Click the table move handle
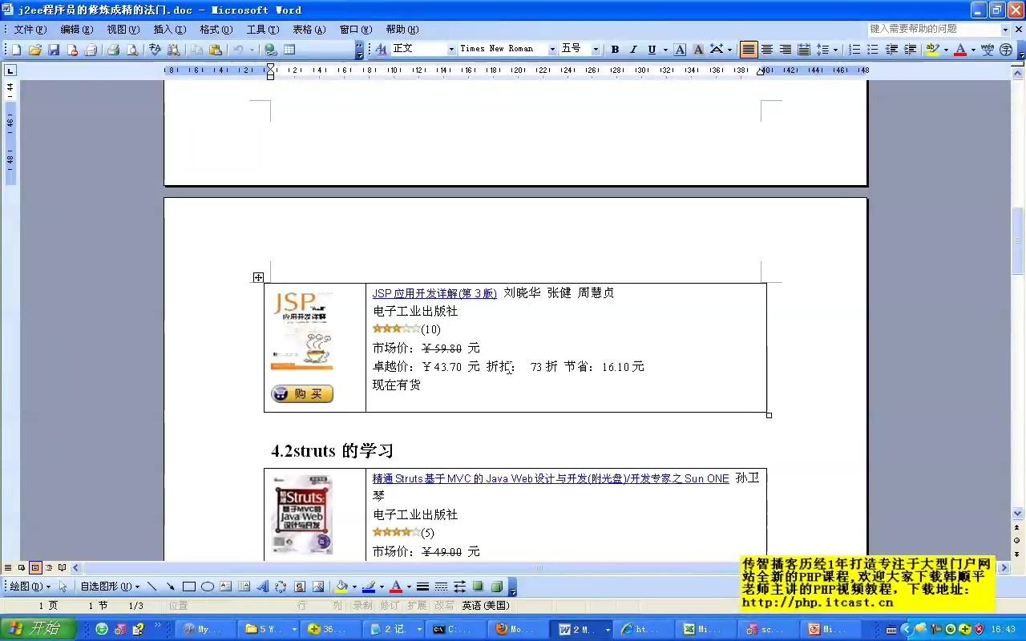 258,277
